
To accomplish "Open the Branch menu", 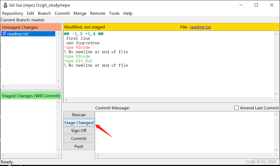I will (44, 13).
